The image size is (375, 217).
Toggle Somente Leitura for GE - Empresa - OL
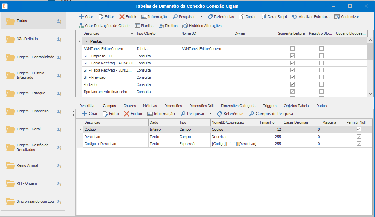[x=292, y=56]
